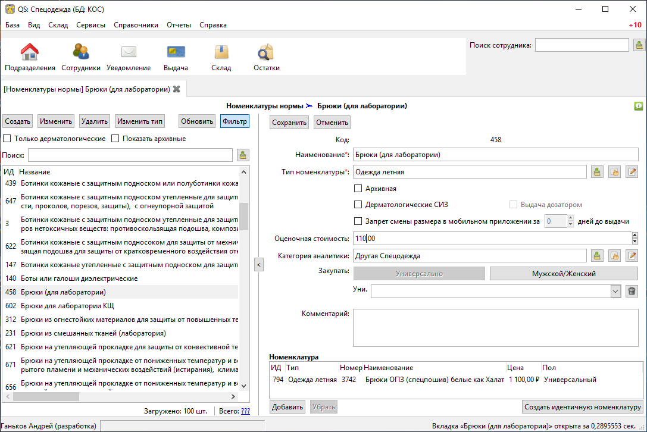This screenshot has height=432, width=647.
Task: Click the Отменить button
Action: pos(332,123)
